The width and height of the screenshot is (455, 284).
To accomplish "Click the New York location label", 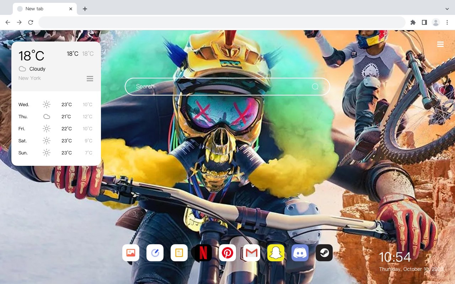I will 30,78.
